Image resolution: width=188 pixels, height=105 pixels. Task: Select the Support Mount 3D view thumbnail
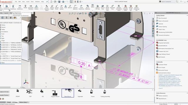tap(55, 94)
